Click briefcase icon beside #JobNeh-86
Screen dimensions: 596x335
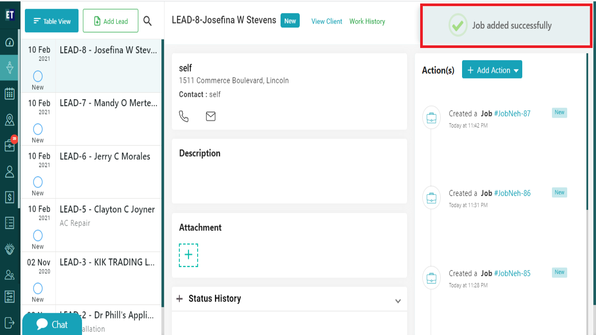(432, 198)
